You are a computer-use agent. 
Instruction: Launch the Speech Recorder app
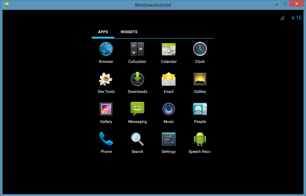[x=200, y=139]
